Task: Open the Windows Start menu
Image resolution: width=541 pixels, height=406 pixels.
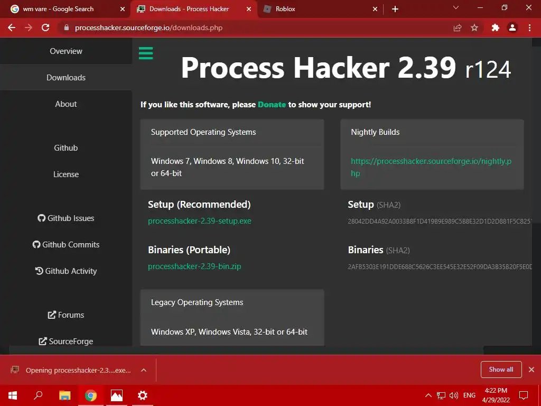Action: coord(13,395)
